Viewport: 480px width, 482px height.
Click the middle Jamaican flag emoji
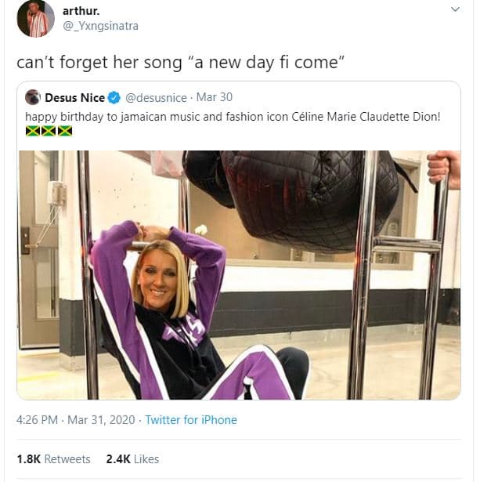coord(49,131)
